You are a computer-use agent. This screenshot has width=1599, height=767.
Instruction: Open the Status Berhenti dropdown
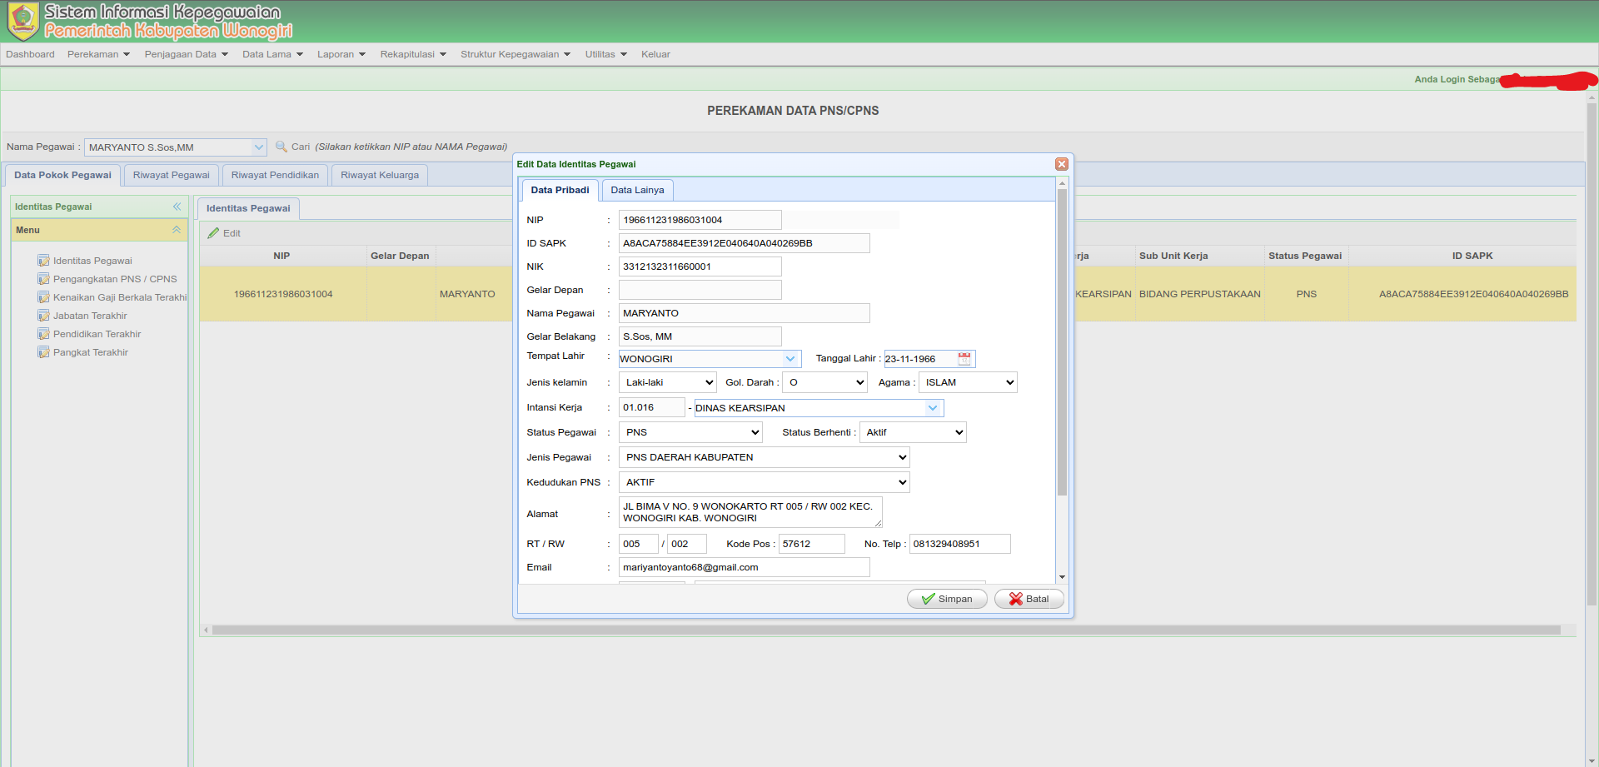coord(913,432)
